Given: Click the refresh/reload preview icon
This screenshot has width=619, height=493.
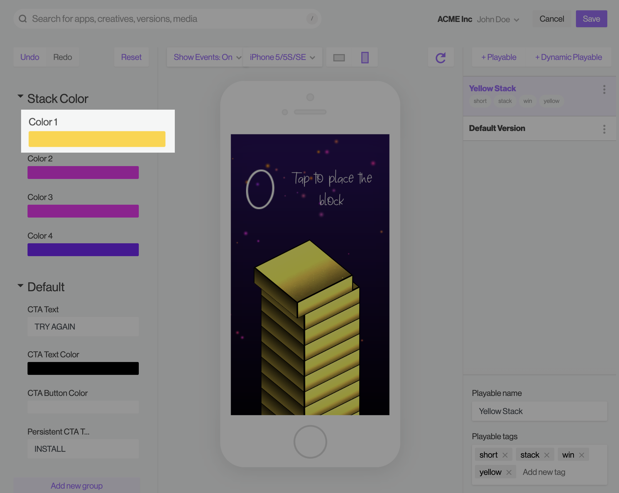Looking at the screenshot, I should pos(441,56).
